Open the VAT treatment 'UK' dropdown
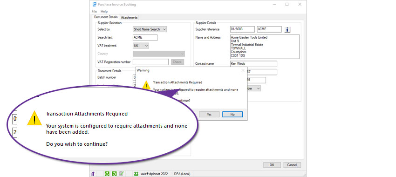396x177 pixels. (141, 46)
